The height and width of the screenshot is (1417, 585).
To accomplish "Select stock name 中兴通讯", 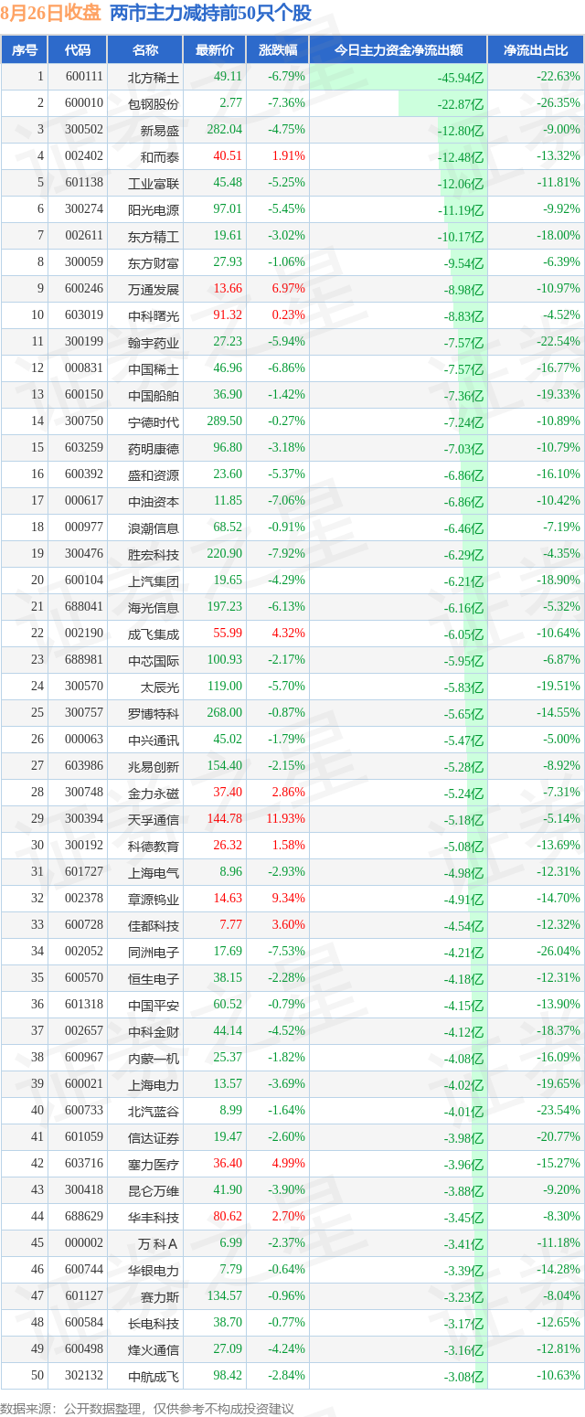I will pyautogui.click(x=154, y=740).
